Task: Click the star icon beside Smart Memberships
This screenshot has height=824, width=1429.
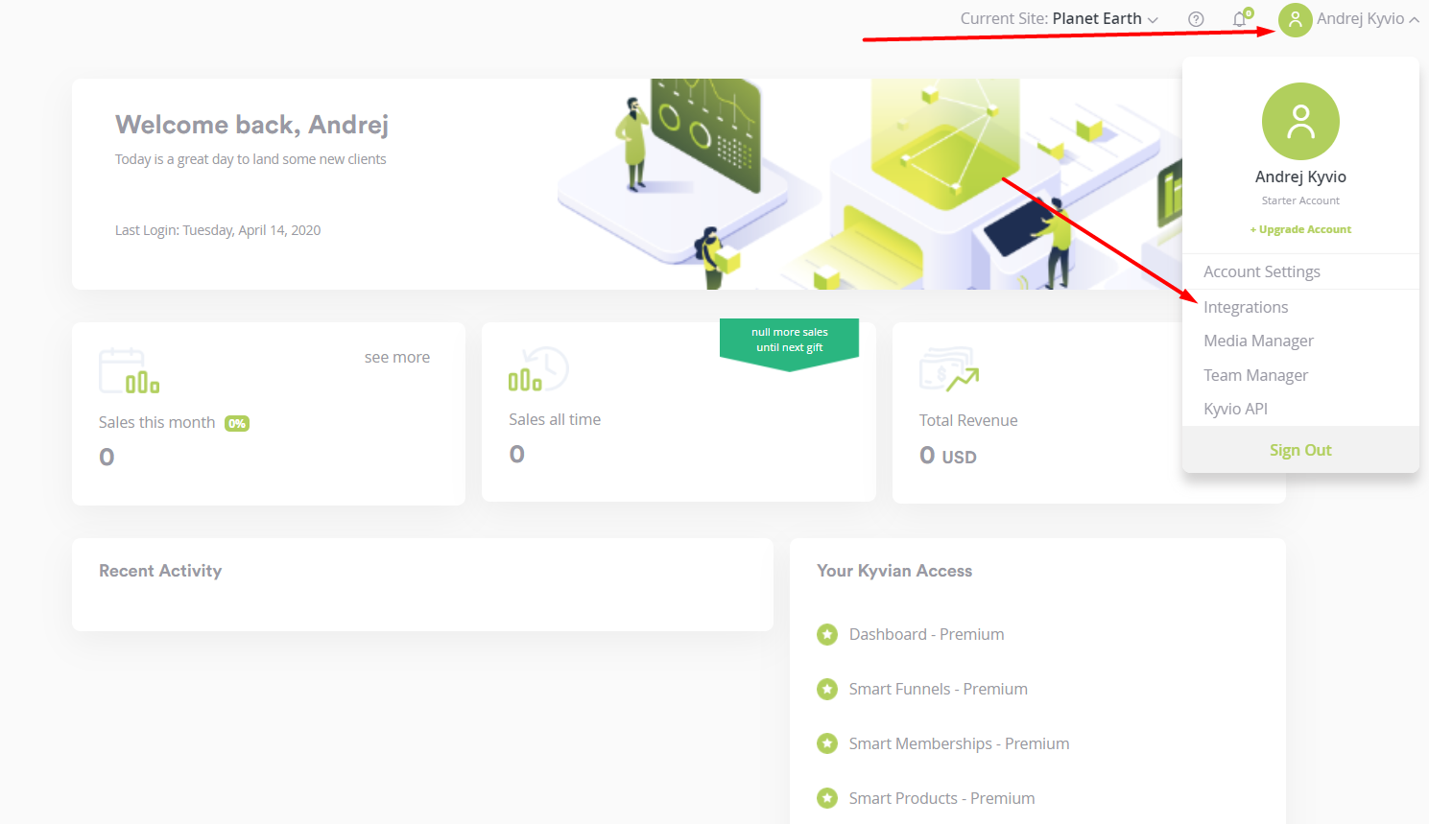Action: point(827,743)
